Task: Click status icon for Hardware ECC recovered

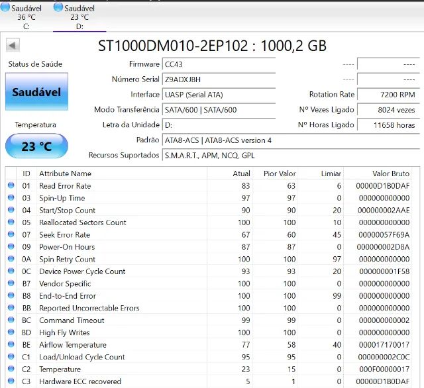Action: click(x=11, y=381)
